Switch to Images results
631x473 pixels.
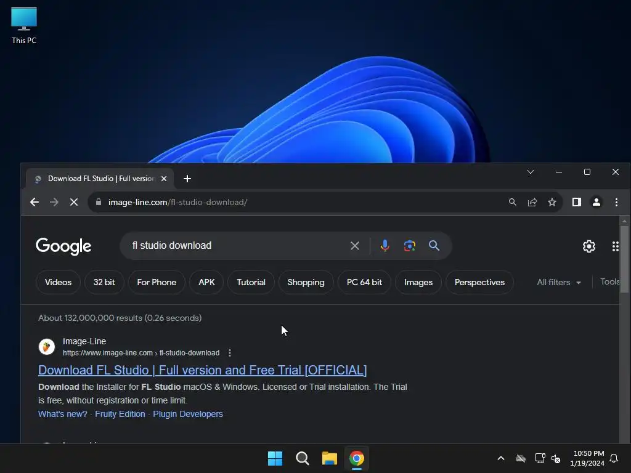[x=418, y=282]
